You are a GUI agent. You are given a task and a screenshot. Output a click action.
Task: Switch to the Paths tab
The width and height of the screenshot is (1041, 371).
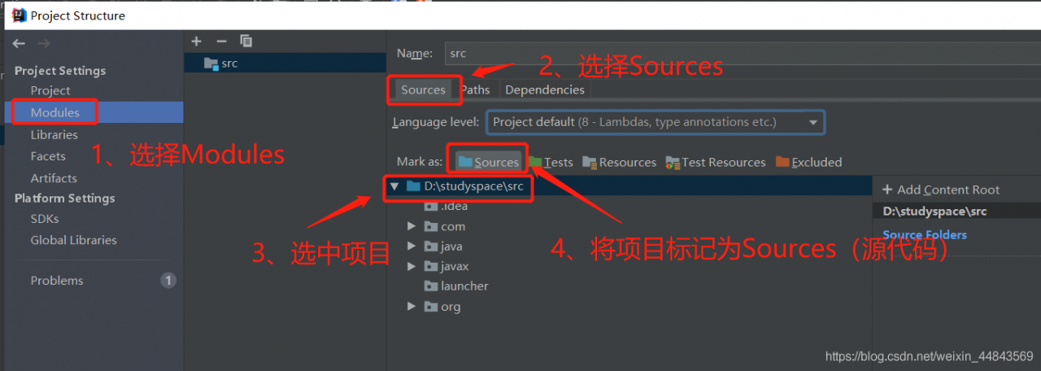(476, 89)
